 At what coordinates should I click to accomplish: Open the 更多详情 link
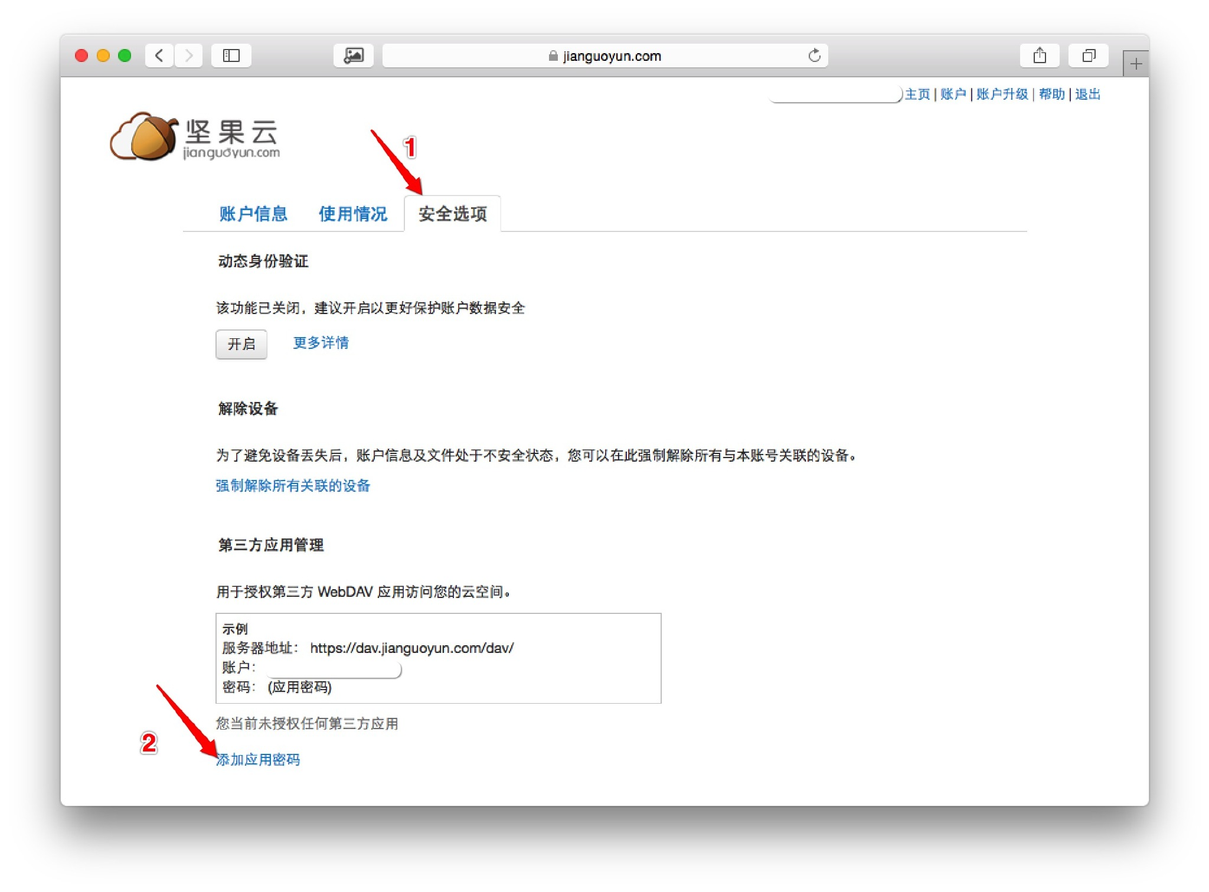point(321,343)
